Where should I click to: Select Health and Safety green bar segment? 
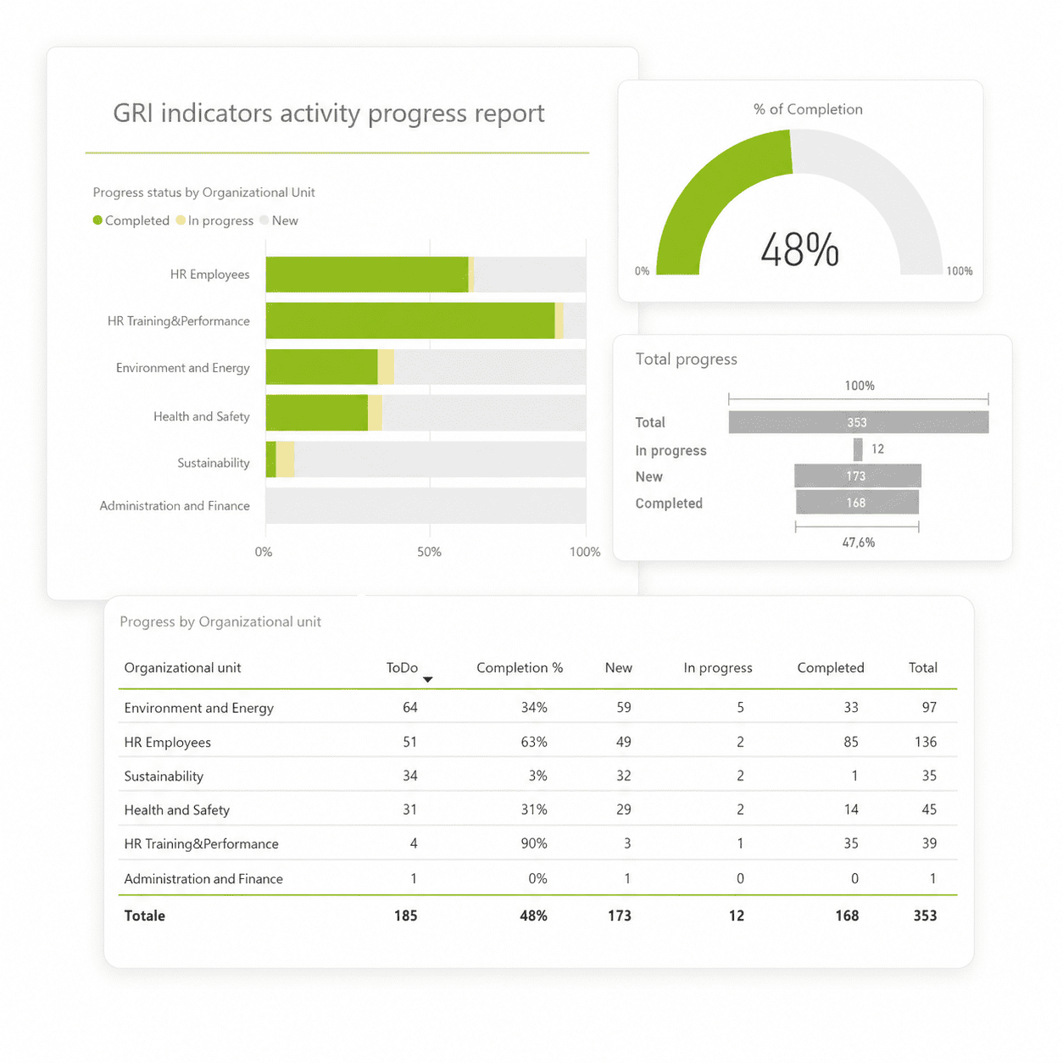coord(317,413)
